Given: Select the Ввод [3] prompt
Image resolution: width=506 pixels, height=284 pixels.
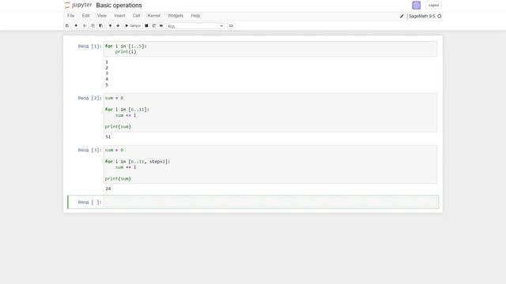Looking at the screenshot, I should 89,150.
